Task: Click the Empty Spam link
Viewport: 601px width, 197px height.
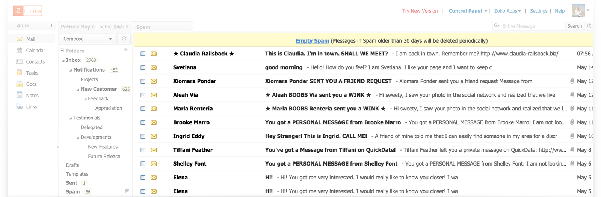Action: coord(312,41)
